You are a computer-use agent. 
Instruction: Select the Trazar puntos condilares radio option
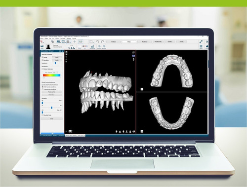[x=42, y=89]
